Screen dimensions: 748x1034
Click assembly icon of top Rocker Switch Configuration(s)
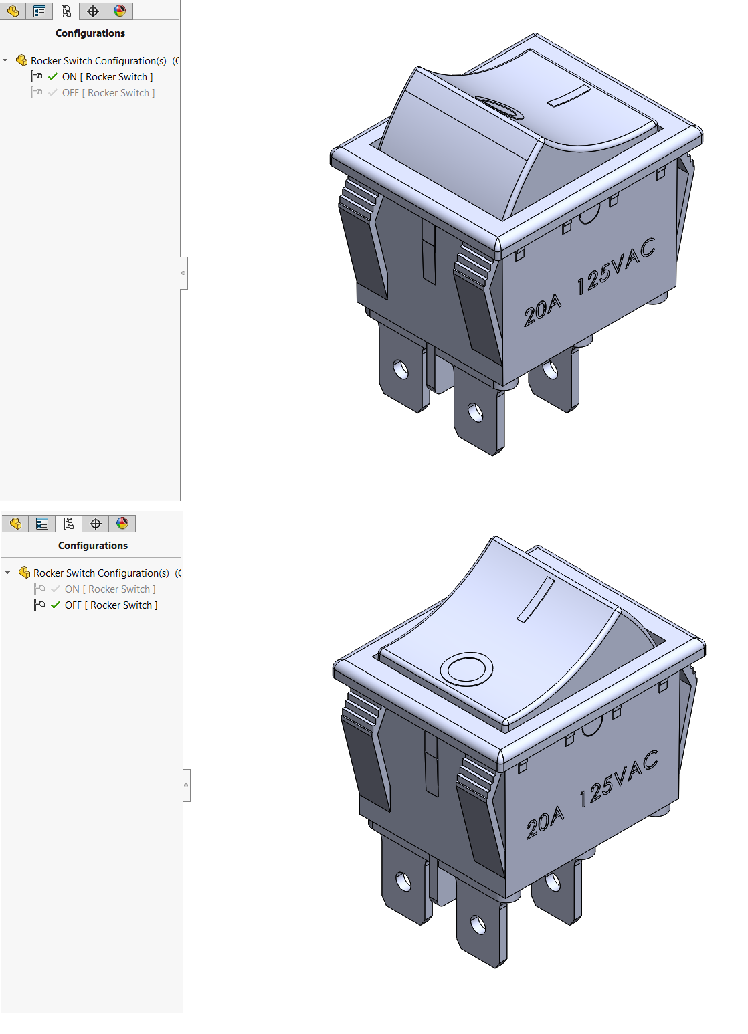[22, 60]
